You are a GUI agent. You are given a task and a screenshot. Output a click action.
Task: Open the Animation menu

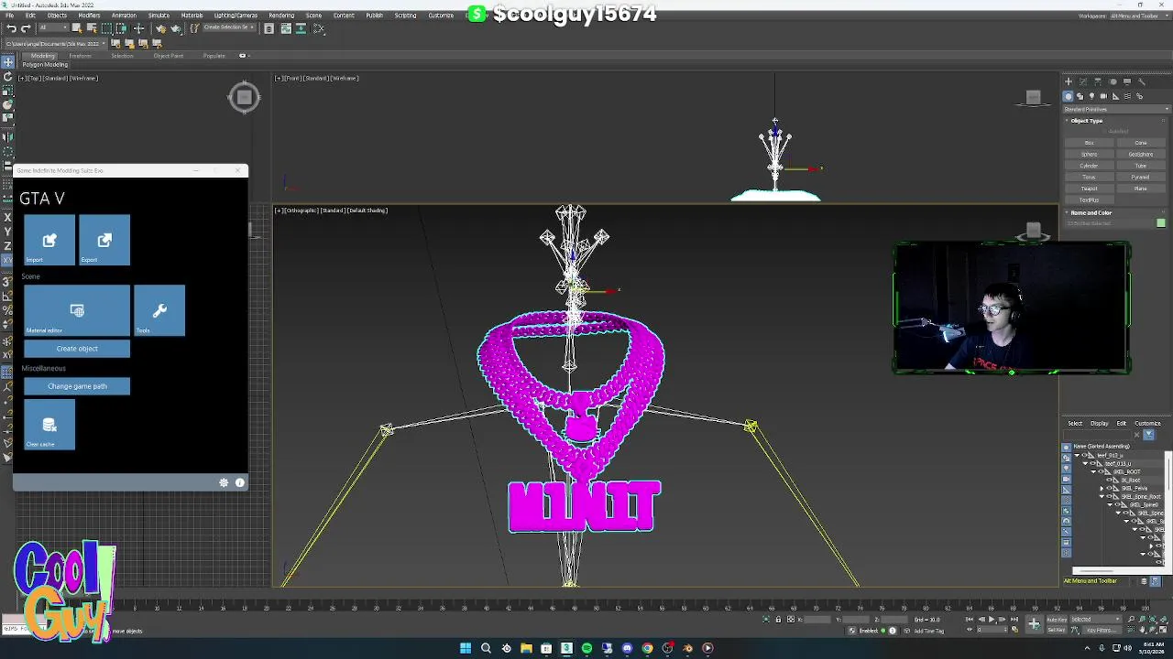[124, 16]
